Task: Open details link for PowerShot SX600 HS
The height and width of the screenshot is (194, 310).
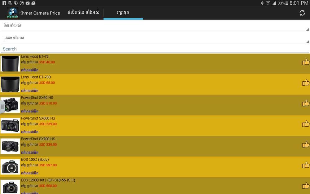Action: [x=30, y=132]
